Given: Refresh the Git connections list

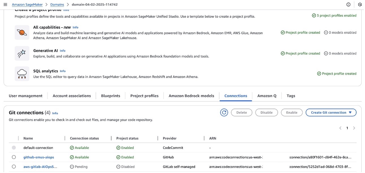Looking at the screenshot, I should coord(224,112).
